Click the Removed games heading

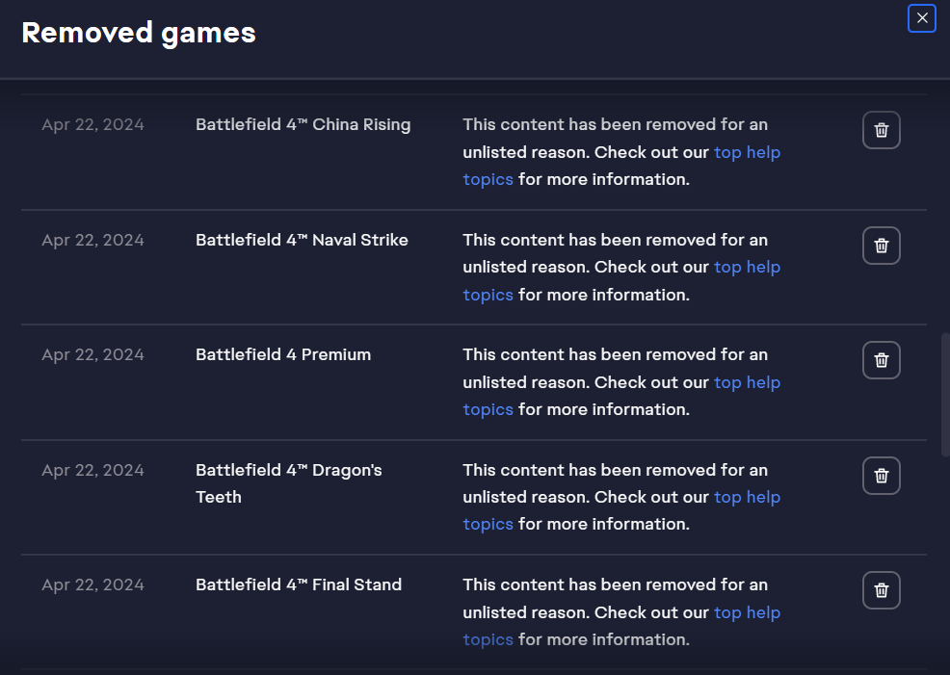pos(139,33)
